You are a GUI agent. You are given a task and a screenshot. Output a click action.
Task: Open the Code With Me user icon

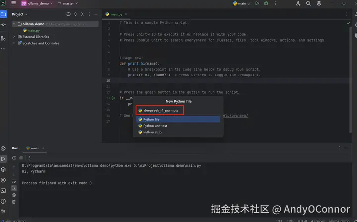tap(298, 3)
